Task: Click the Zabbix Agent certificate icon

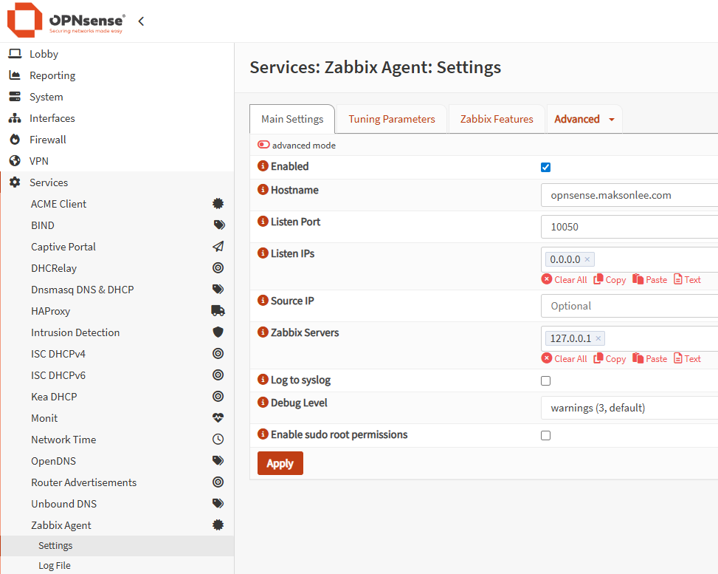Action: [218, 525]
